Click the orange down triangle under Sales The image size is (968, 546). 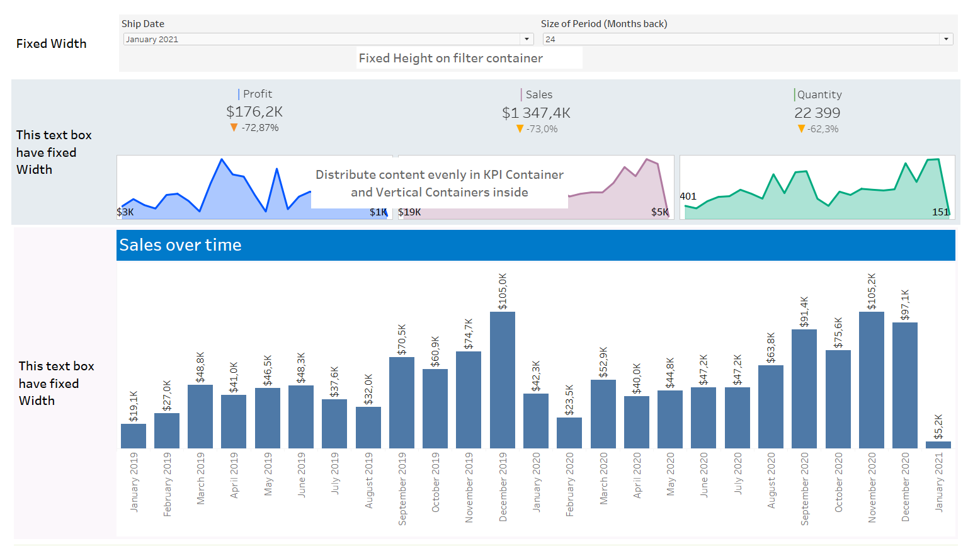click(x=520, y=129)
